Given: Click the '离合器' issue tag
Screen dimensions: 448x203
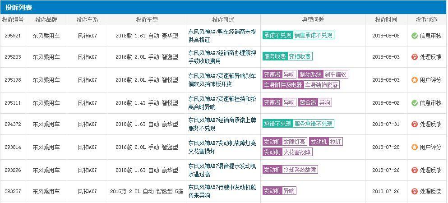Looking at the screenshot, I should [307, 102].
